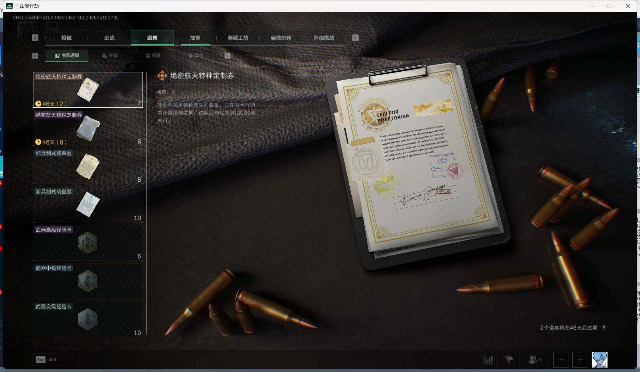Click the diamond icon beside the item title
This screenshot has width=640, height=372.
click(162, 76)
